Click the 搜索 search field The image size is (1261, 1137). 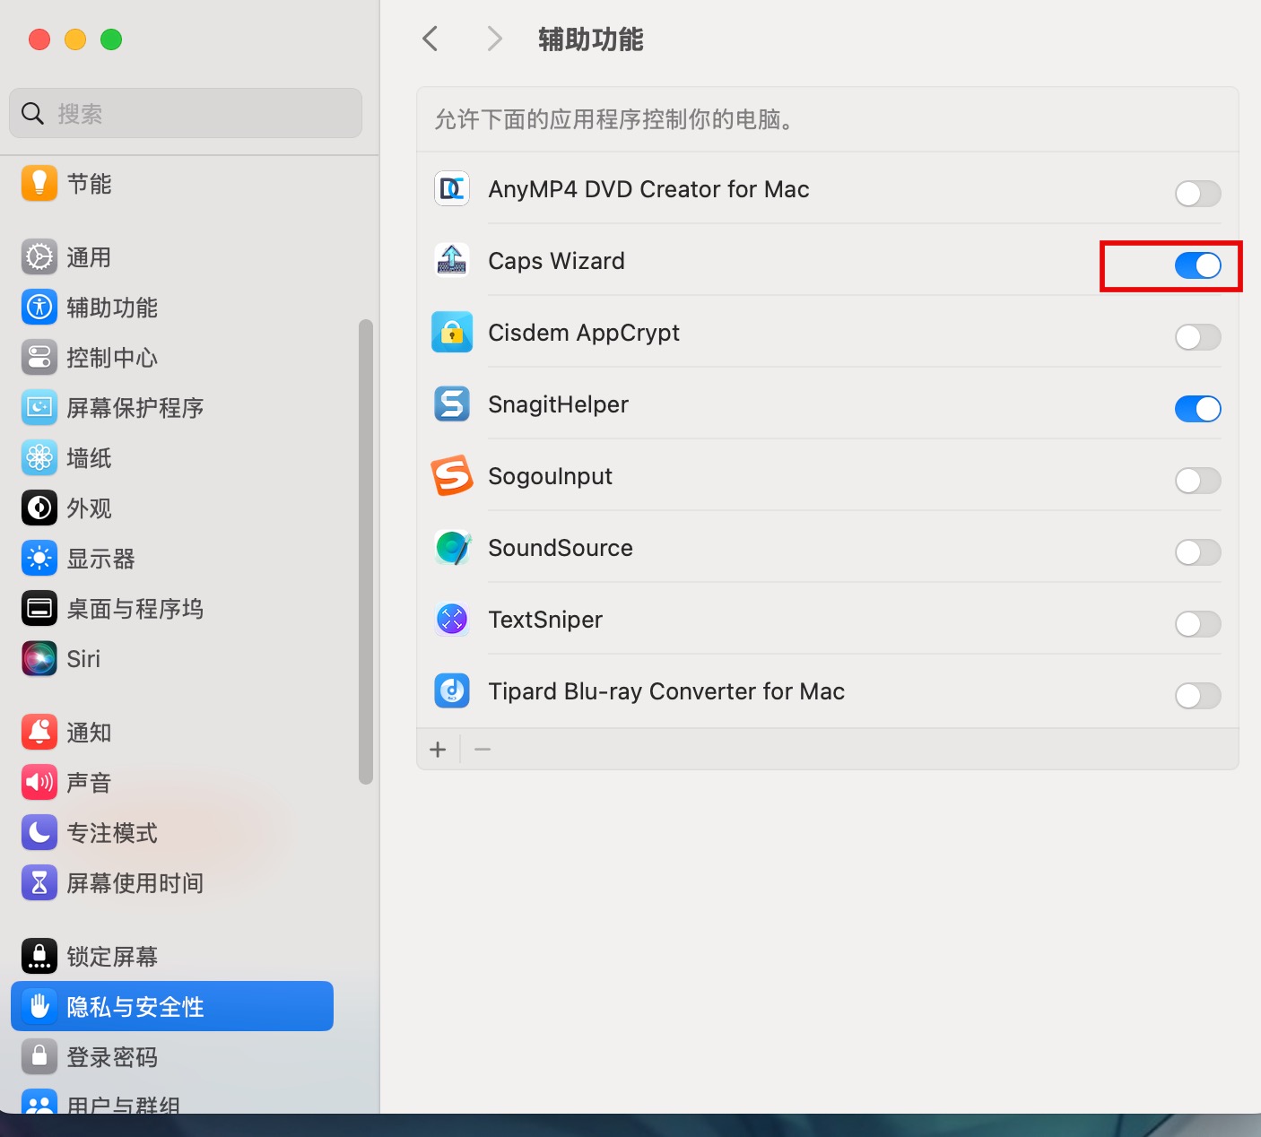(186, 113)
